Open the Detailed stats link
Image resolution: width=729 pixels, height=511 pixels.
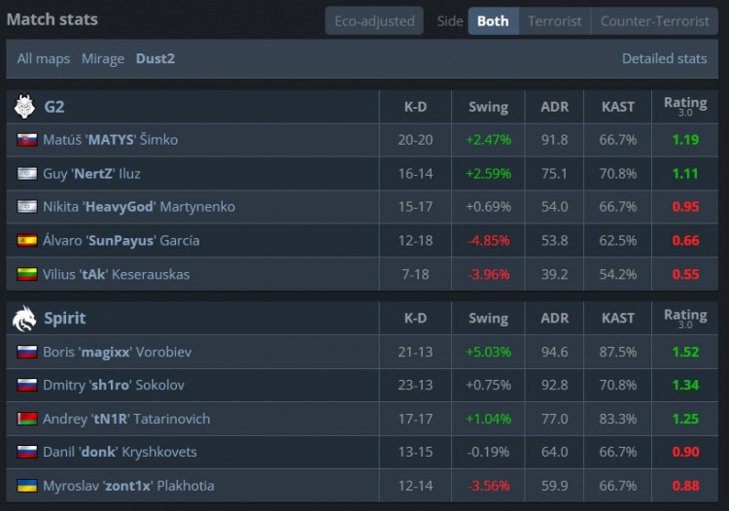[x=664, y=58]
